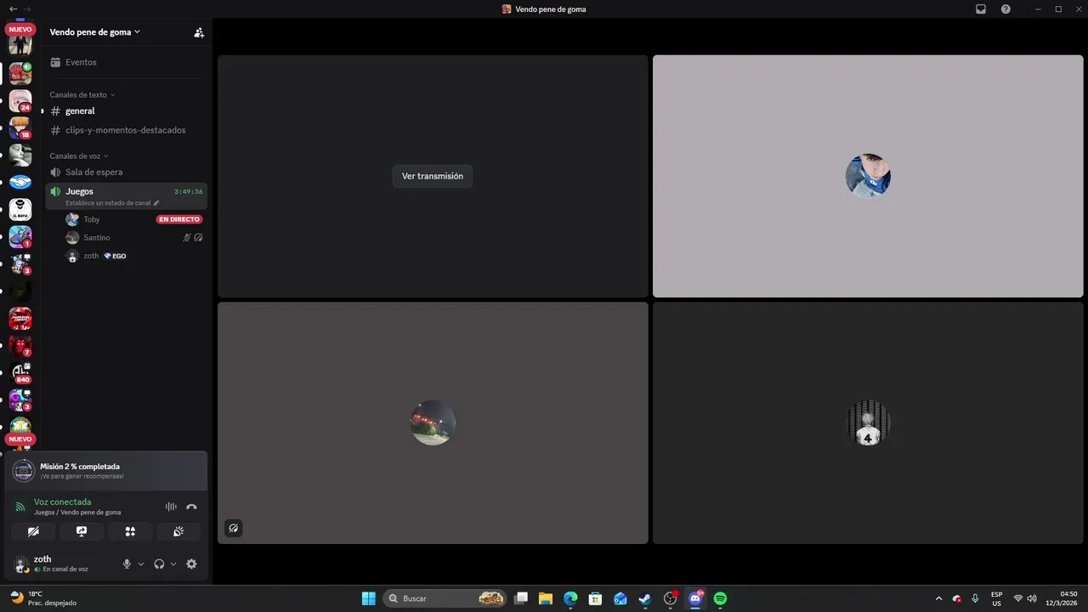Join the 'Sala de espera' voice channel
Image resolution: width=1088 pixels, height=612 pixels.
(x=125, y=172)
